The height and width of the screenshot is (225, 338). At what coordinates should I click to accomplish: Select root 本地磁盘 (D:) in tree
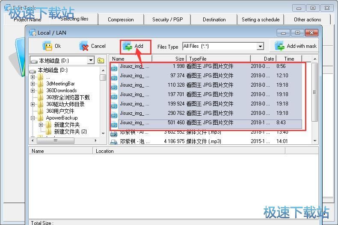pos(53,70)
